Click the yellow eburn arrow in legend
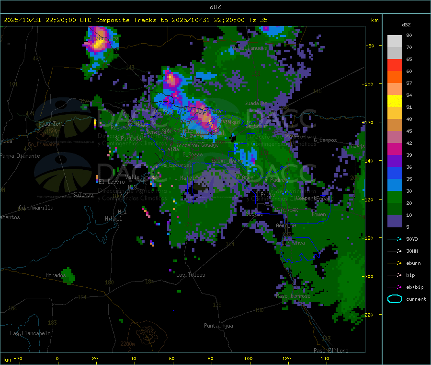Viewport: 431px width, 365px height. pos(395,263)
